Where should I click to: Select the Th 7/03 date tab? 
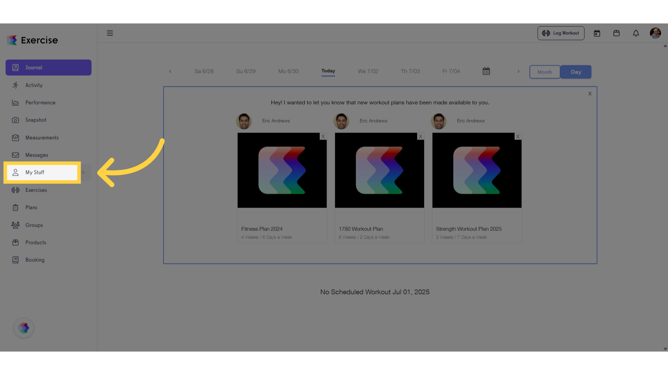[x=411, y=71]
